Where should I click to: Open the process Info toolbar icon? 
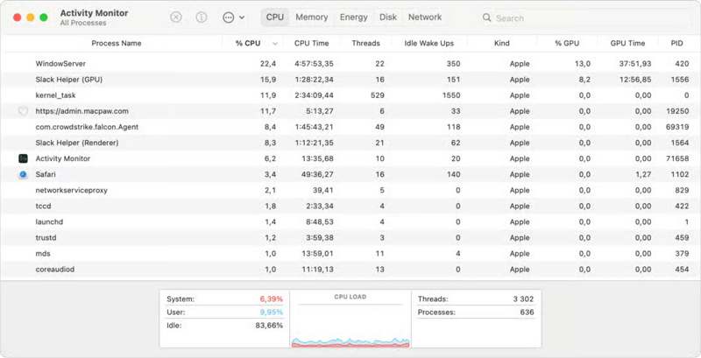[x=202, y=18]
